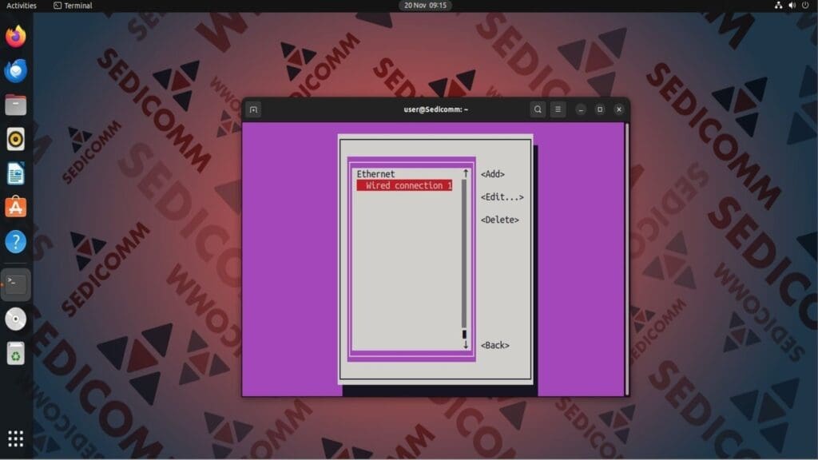
Task: Click the terminal title user@Sedicomm: ~
Action: (x=435, y=109)
